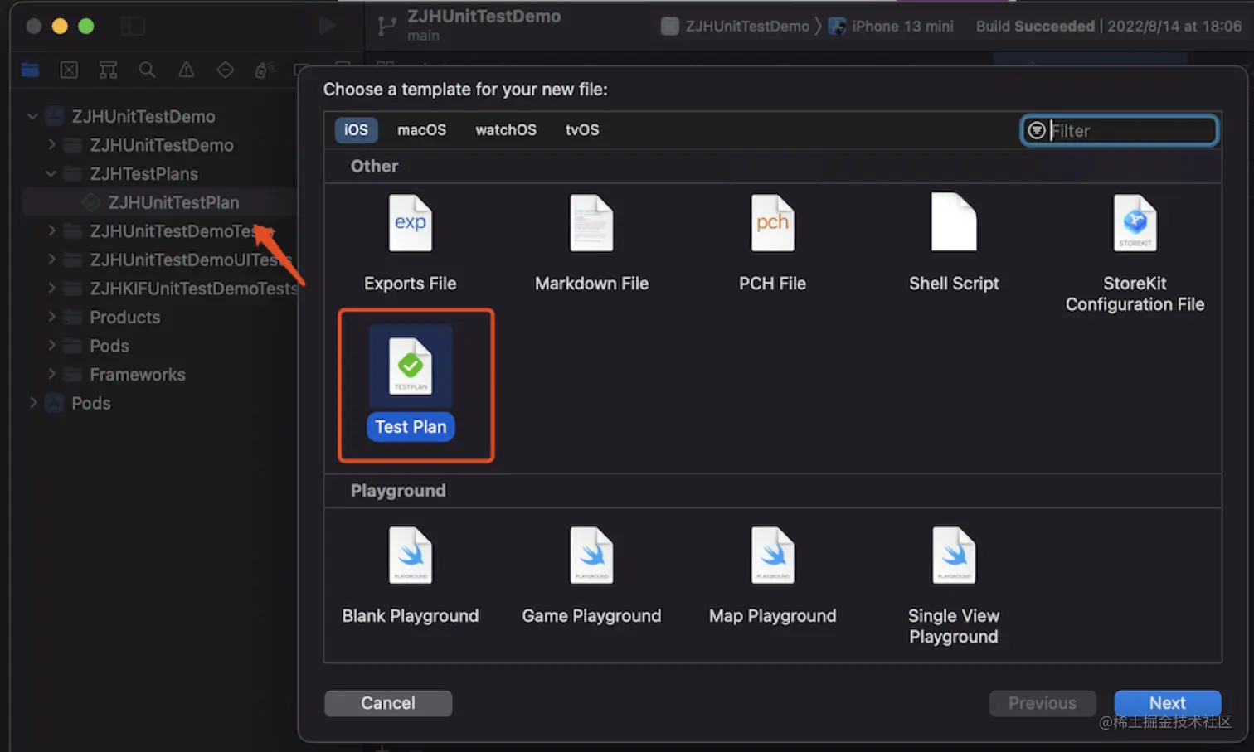This screenshot has height=752, width=1254.
Task: Open the Source Control navigator
Action: tap(69, 70)
